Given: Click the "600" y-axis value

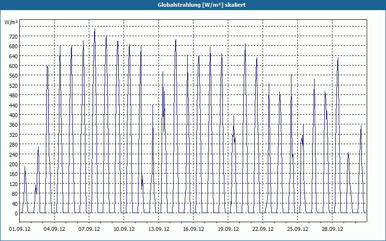Looking at the screenshot, I should pos(14,66).
